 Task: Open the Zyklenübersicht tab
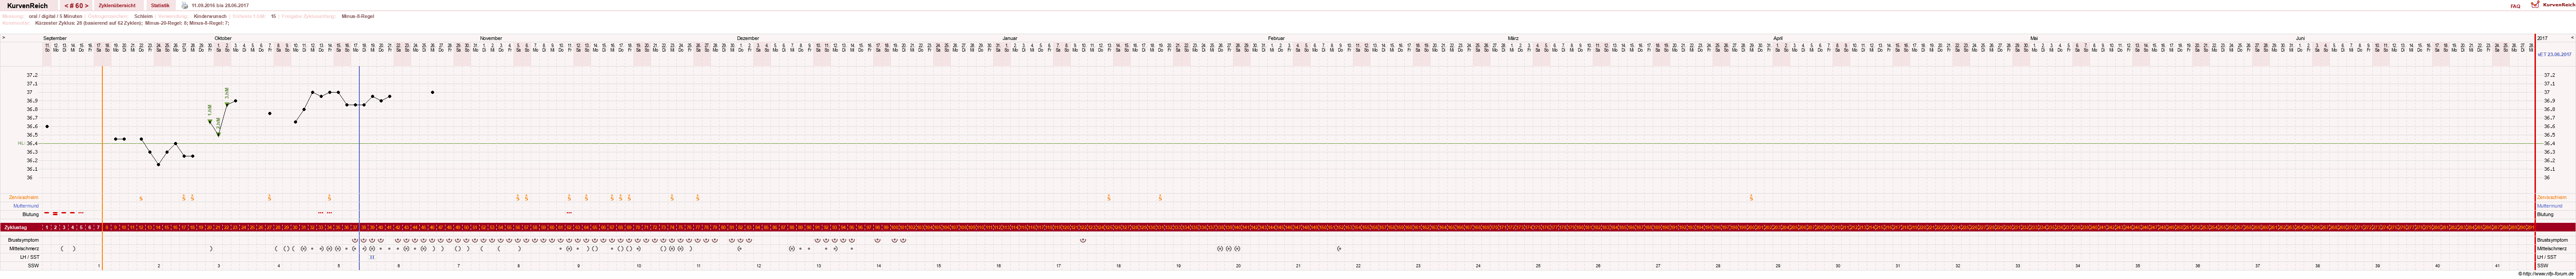click(117, 5)
